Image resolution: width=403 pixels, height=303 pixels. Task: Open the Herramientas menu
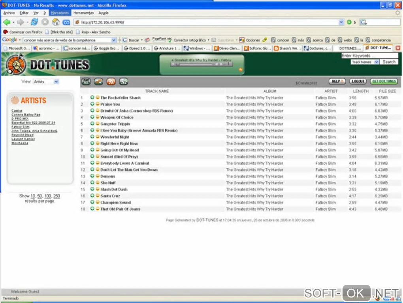[x=83, y=13]
